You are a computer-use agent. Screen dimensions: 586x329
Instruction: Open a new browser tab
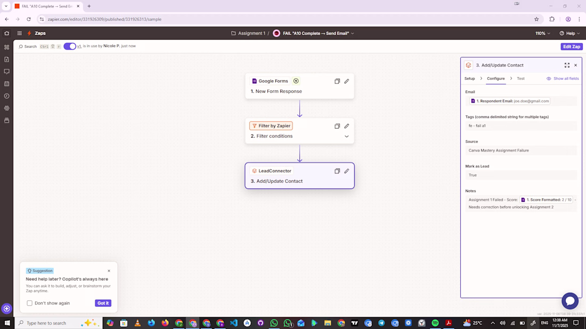tap(89, 6)
